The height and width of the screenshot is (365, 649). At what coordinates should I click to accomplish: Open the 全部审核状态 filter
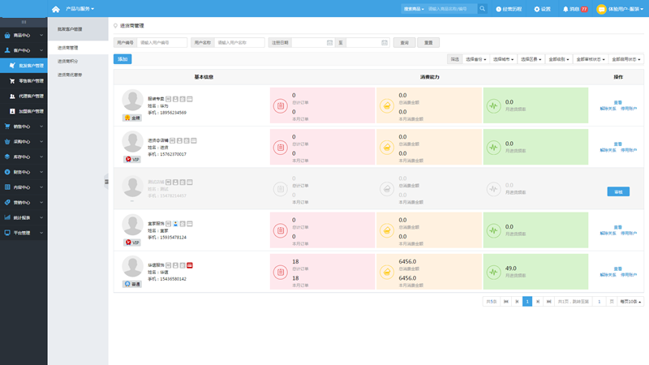(591, 59)
